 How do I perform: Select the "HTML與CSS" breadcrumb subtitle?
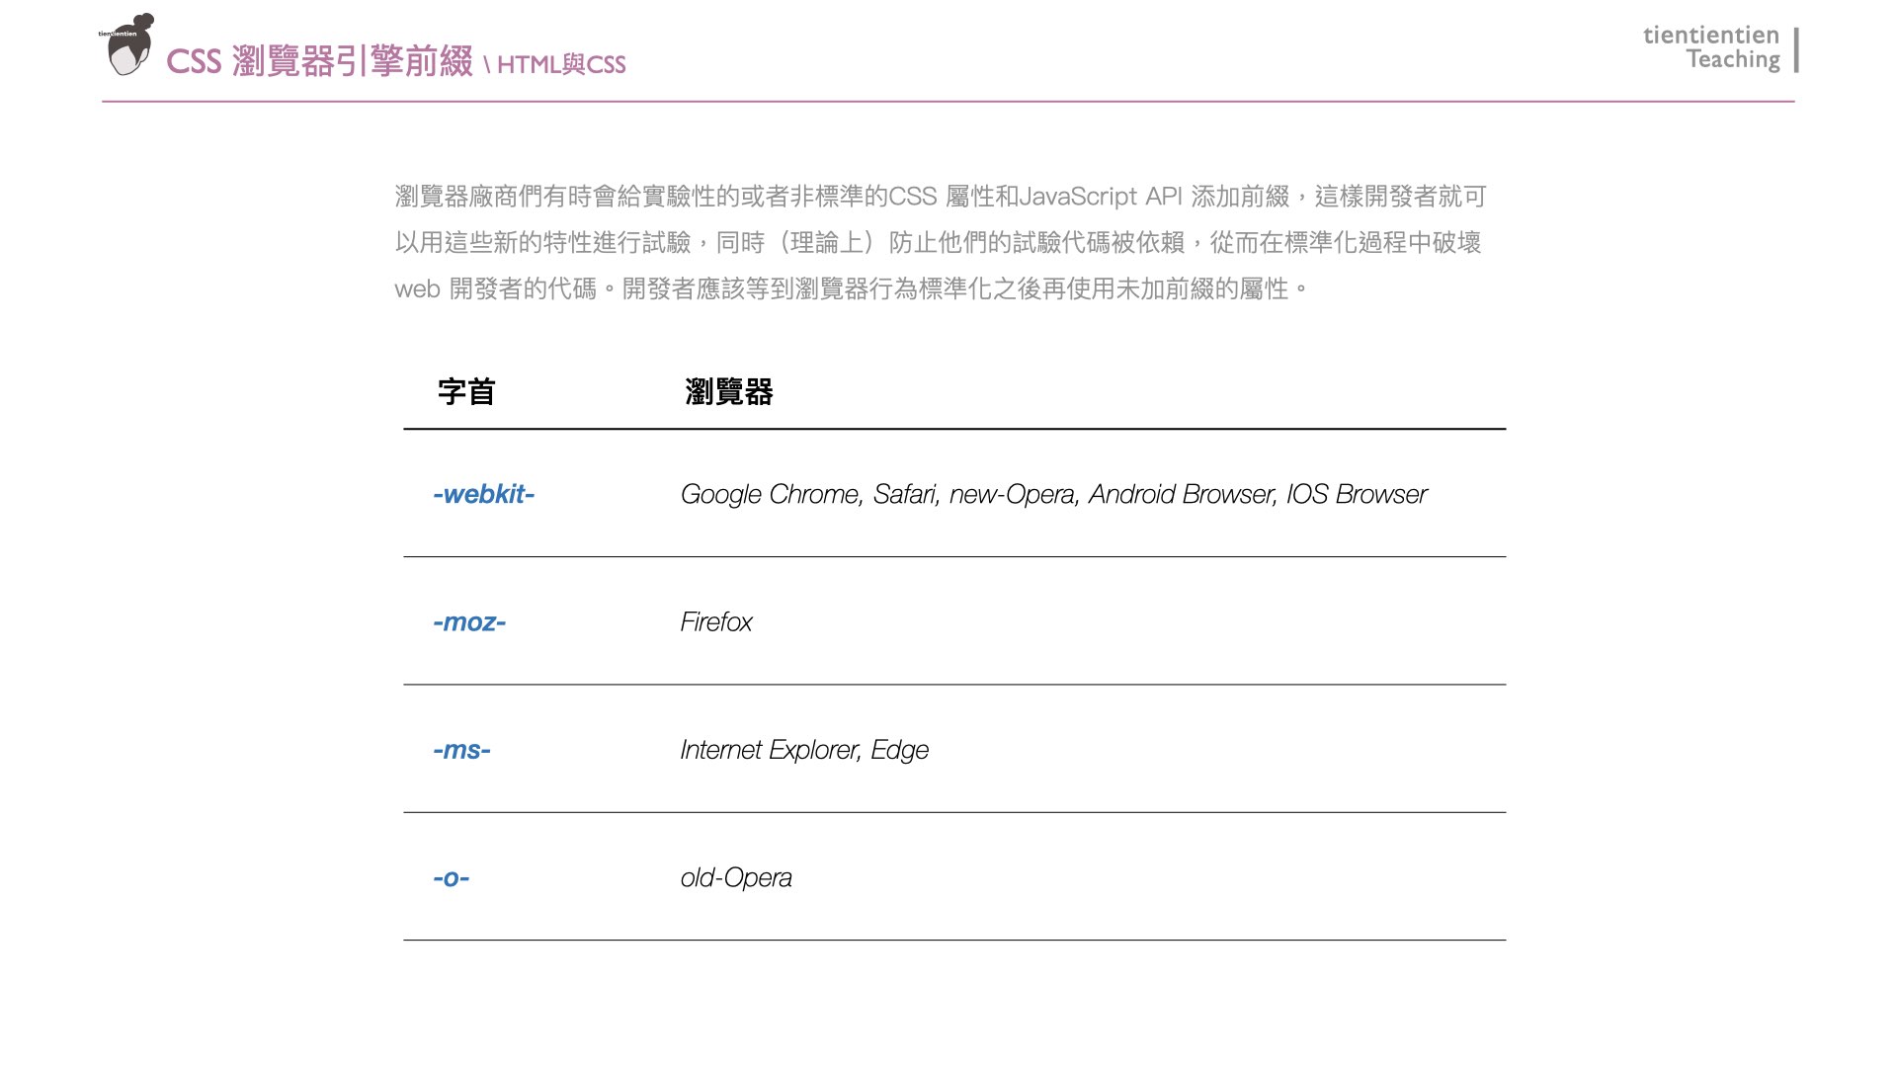coord(561,65)
